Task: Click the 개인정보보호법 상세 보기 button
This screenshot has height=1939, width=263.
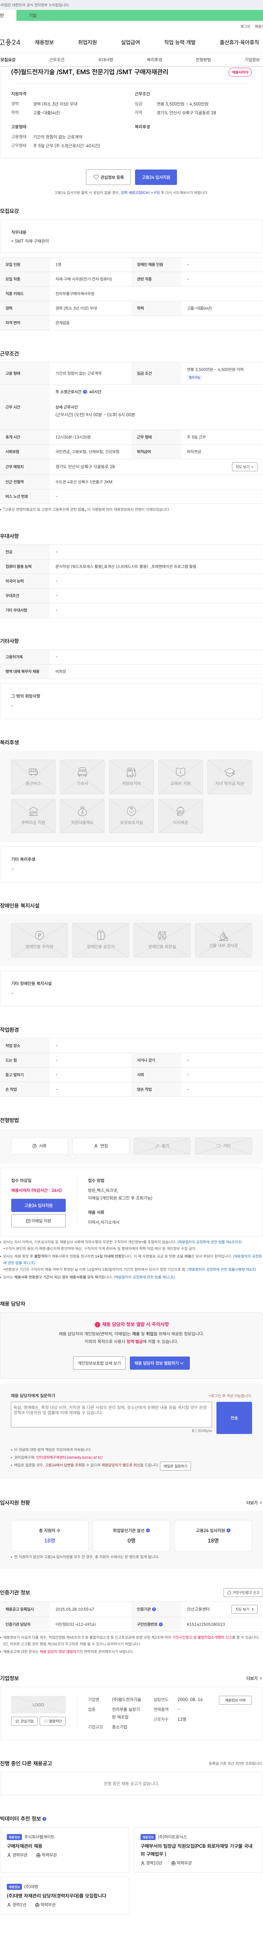Action: [x=99, y=1363]
